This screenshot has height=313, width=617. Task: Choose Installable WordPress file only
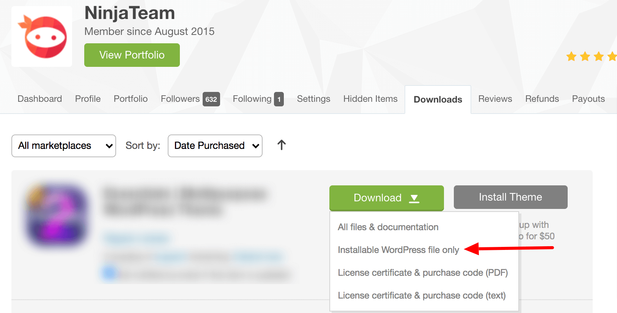398,250
